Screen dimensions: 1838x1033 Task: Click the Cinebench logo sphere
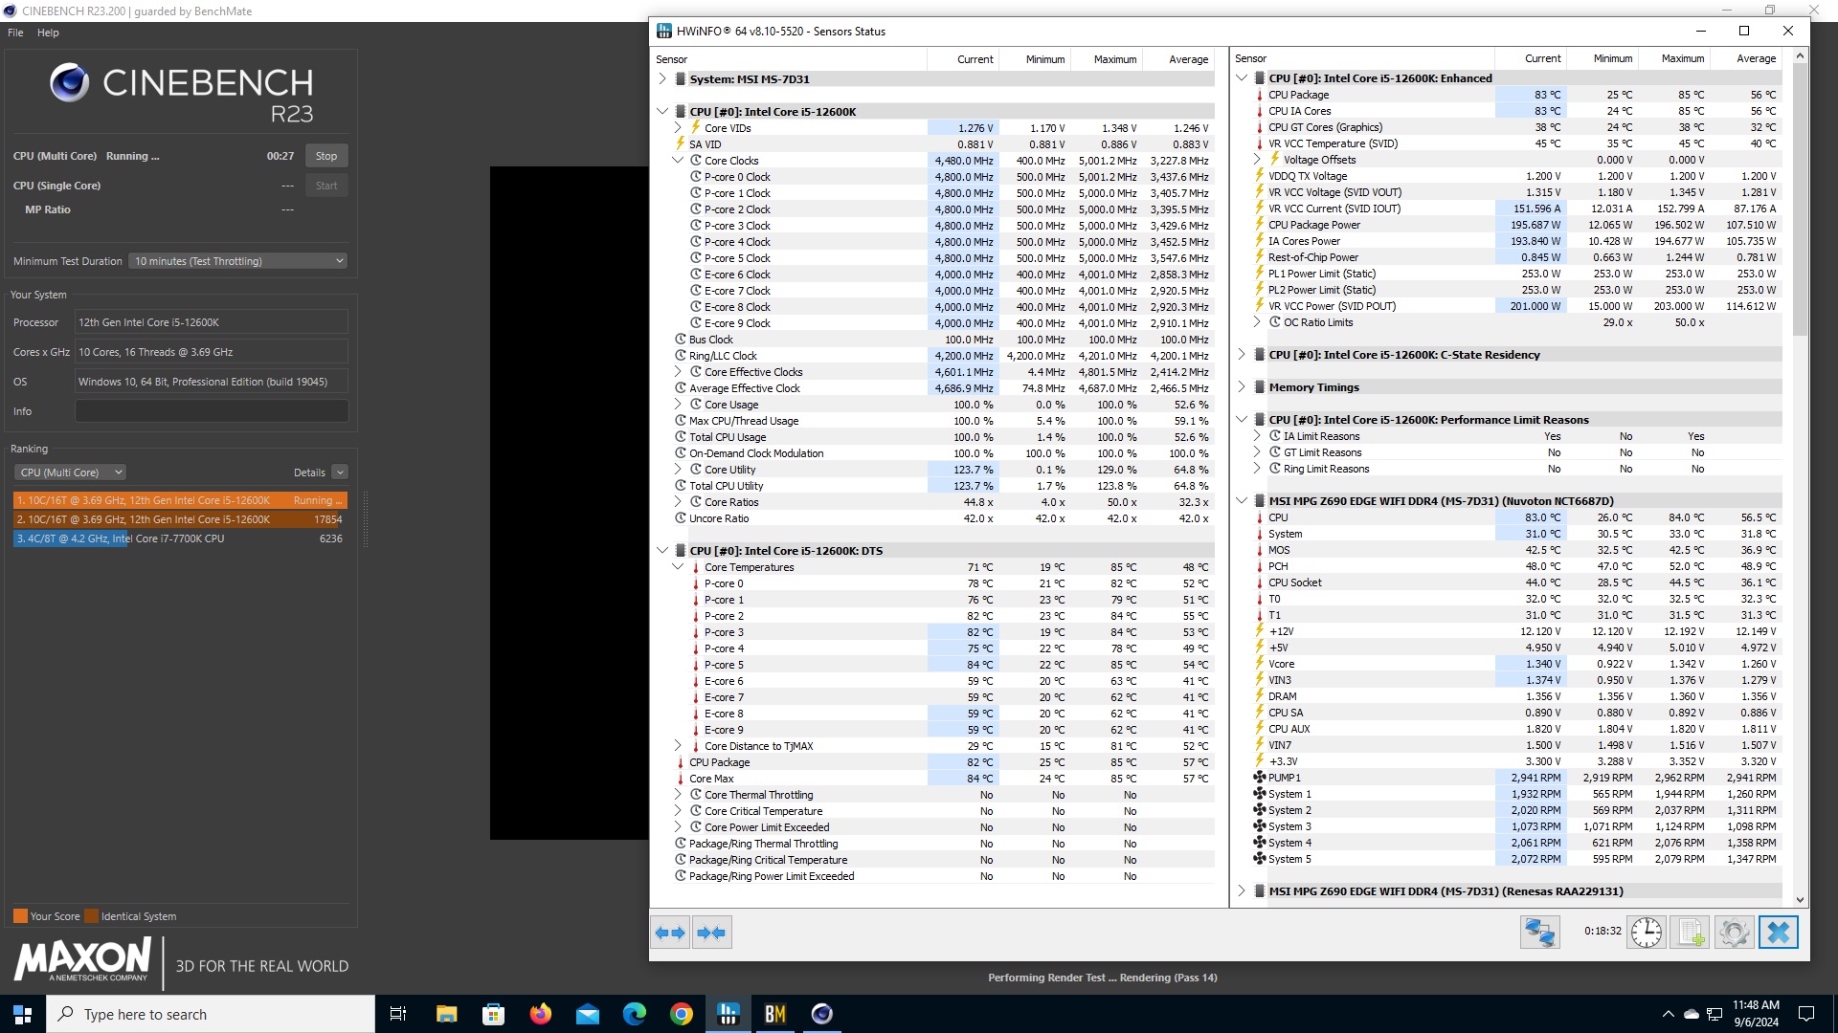coord(70,83)
